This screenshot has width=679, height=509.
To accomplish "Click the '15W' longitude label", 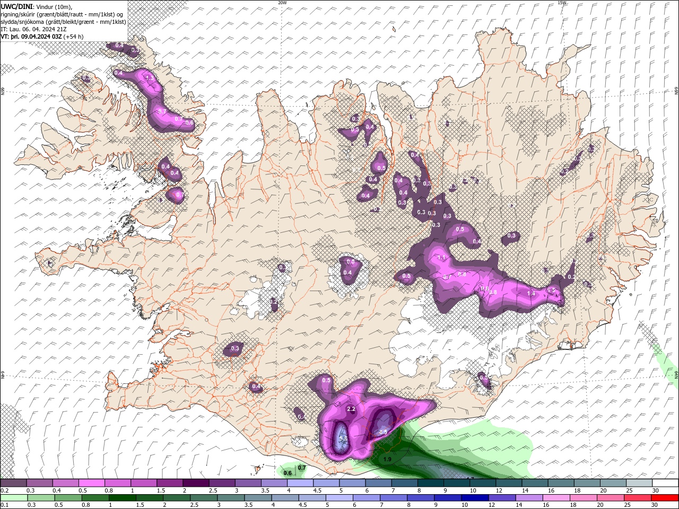I will [x=562, y=2].
